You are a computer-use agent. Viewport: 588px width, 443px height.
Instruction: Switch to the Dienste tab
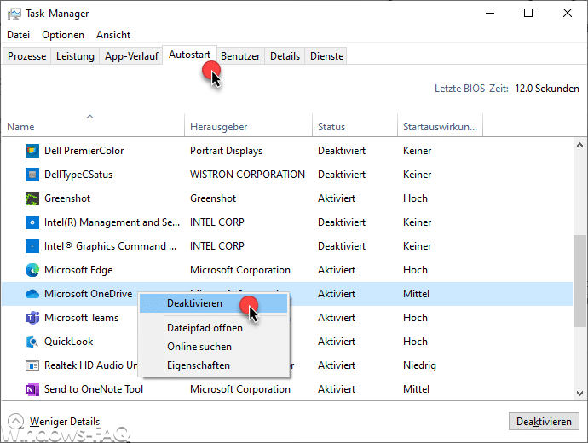tap(326, 56)
